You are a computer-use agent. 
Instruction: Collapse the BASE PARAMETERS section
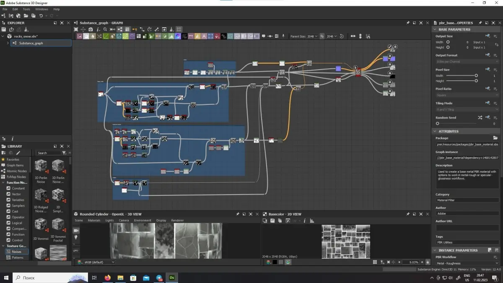[435, 29]
